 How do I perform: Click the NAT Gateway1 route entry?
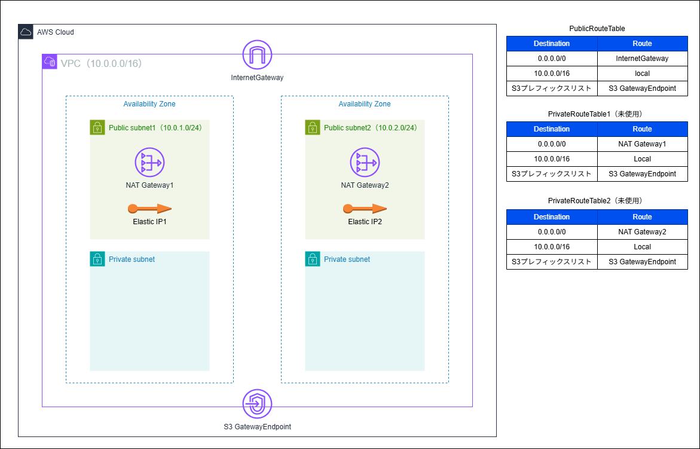(x=643, y=143)
